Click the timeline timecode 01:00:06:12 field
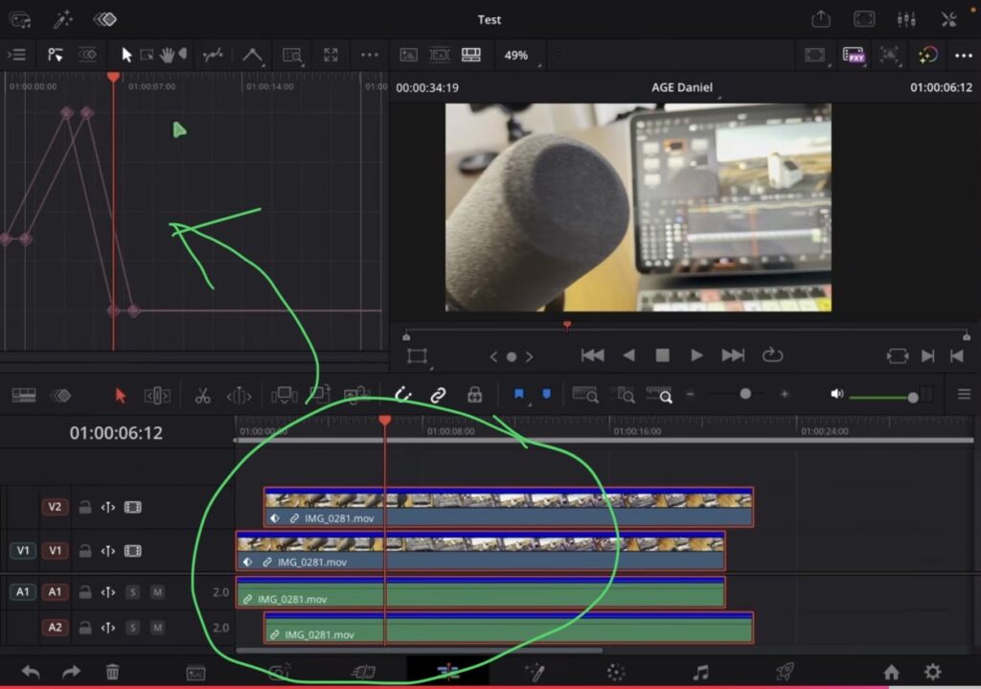The width and height of the screenshot is (981, 689). 116,433
